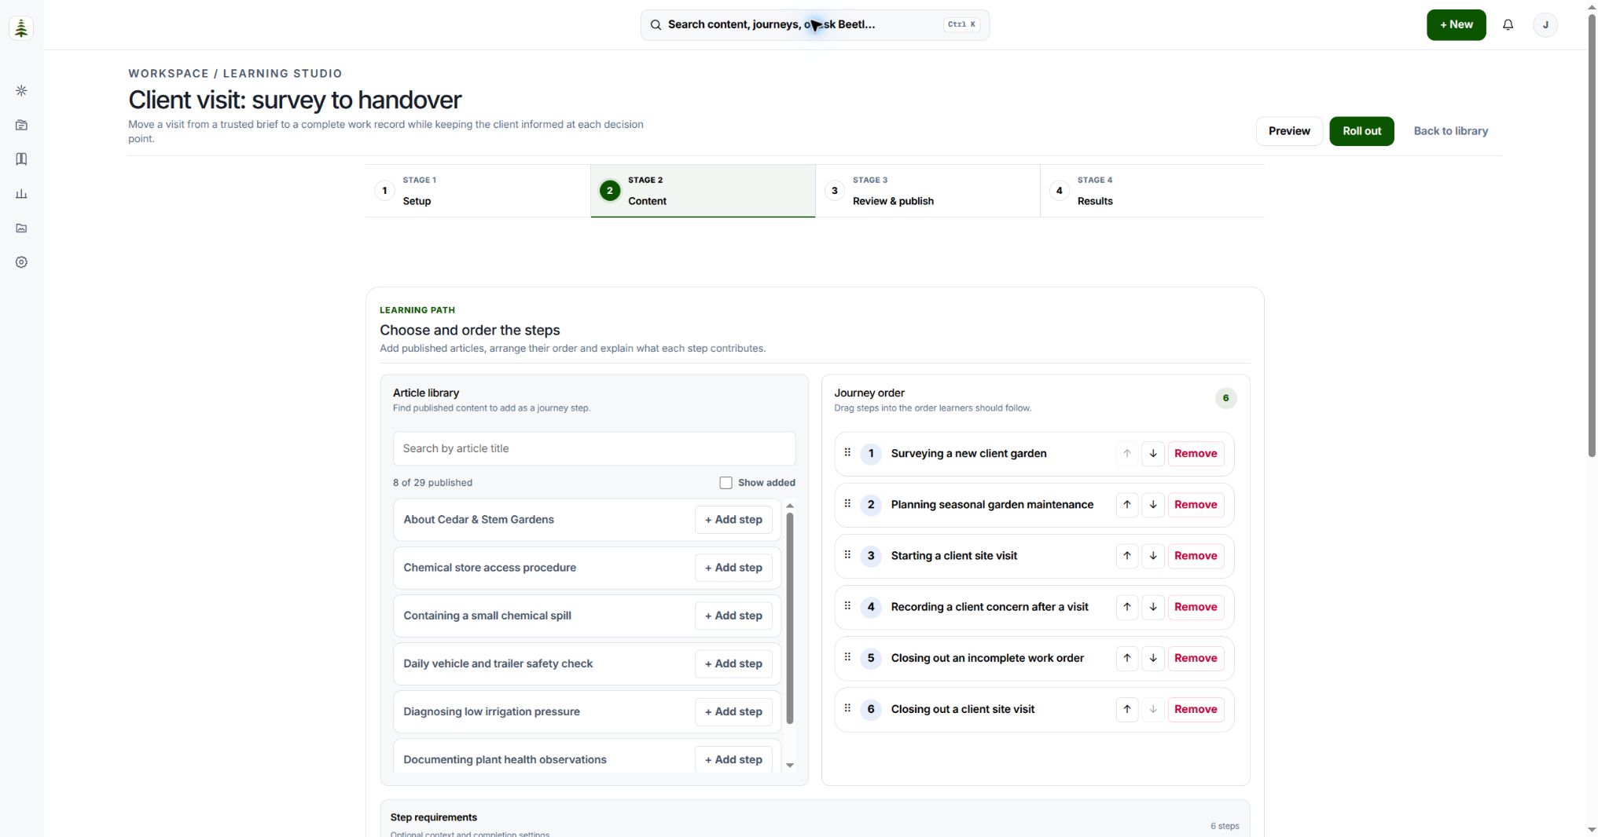The width and height of the screenshot is (1598, 837).
Task: Click the pine tree logo in the sidebar
Action: tap(21, 27)
